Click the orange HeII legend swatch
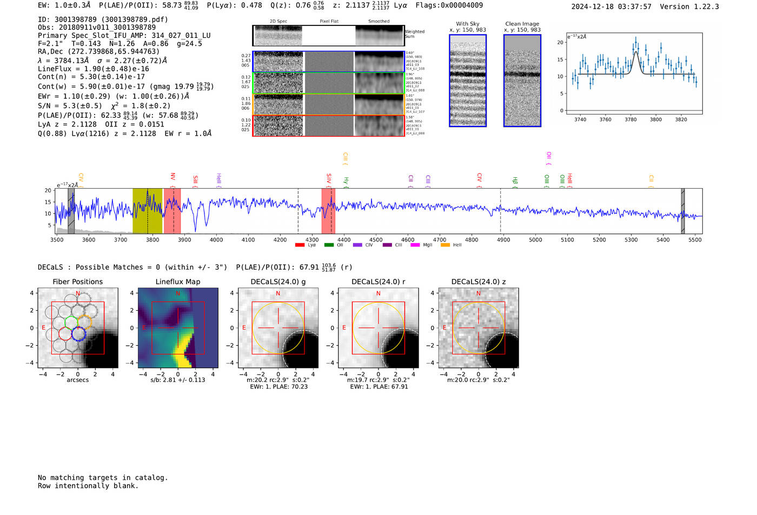Image resolution: width=757 pixels, height=515 pixels. pos(446,245)
